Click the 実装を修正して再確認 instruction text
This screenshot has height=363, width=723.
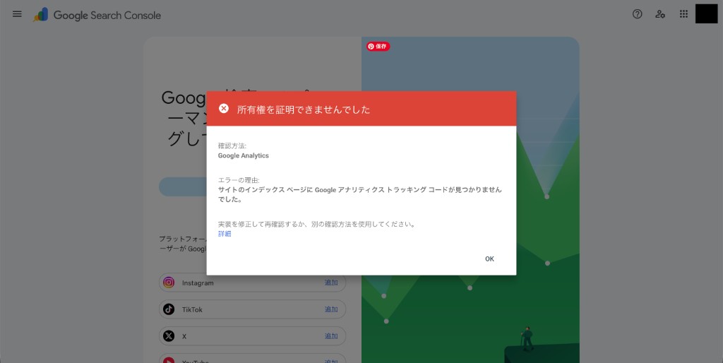(317, 225)
